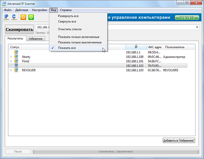204x159 pixels.
Task: Click IP address 192.168.1.102
Action: tap(135, 66)
